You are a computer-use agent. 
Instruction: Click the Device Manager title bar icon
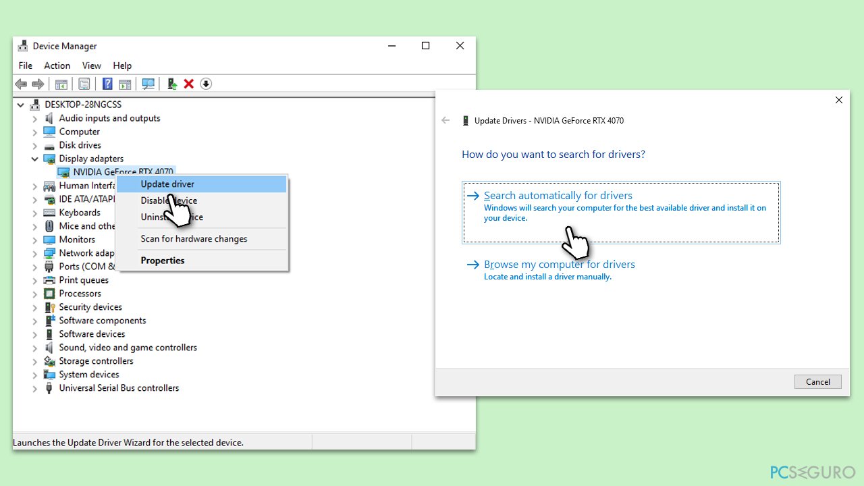point(23,46)
